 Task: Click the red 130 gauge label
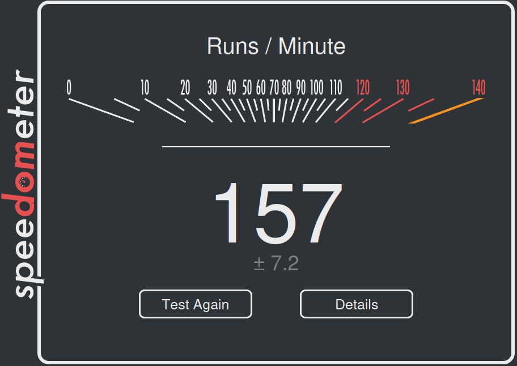402,88
